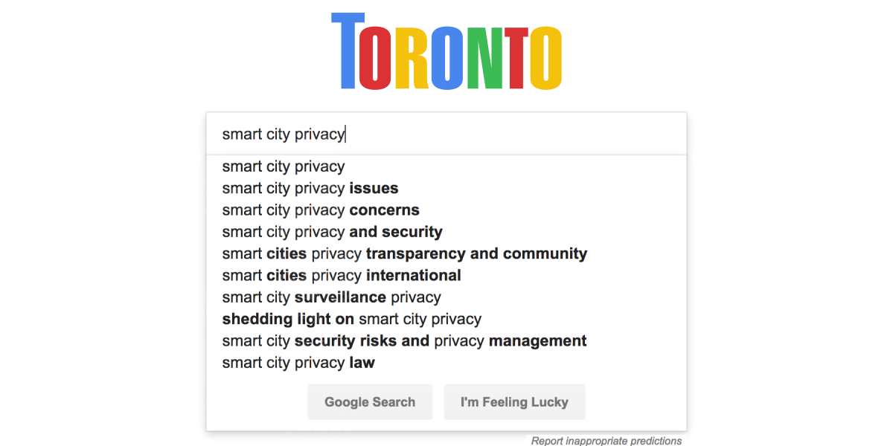Click the search box containing 'smart city privacy'
The height and width of the screenshot is (446, 893).
pos(446,135)
